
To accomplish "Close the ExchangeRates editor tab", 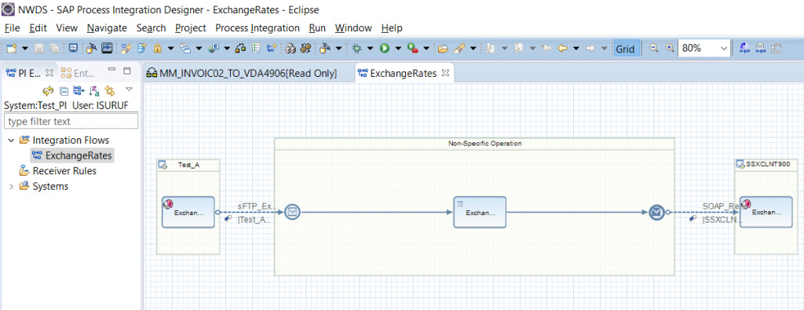I will tap(446, 73).
